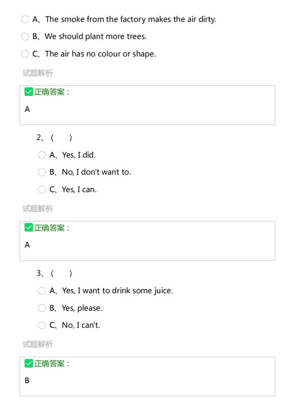Click green checkmark icon above answer B

tap(29, 363)
